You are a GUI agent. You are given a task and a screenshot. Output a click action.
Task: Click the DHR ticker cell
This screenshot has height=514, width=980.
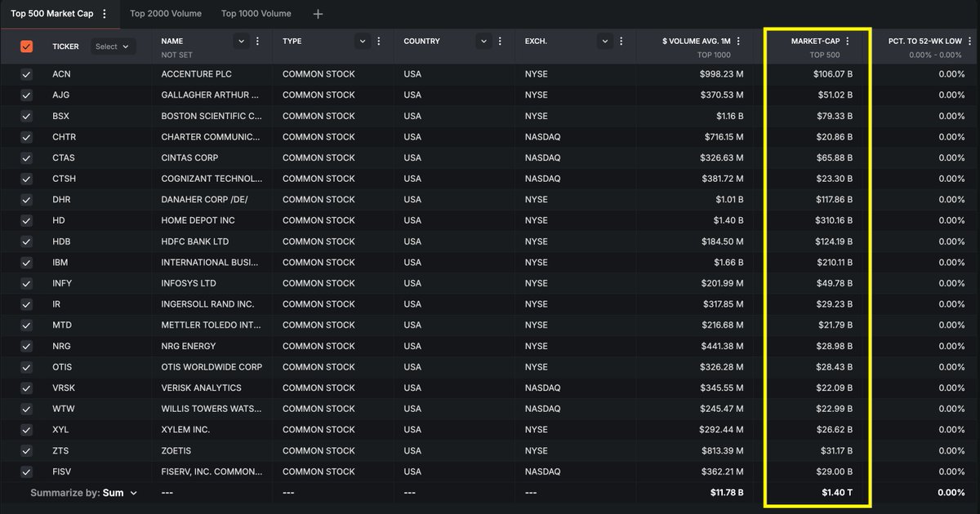pyautogui.click(x=62, y=199)
